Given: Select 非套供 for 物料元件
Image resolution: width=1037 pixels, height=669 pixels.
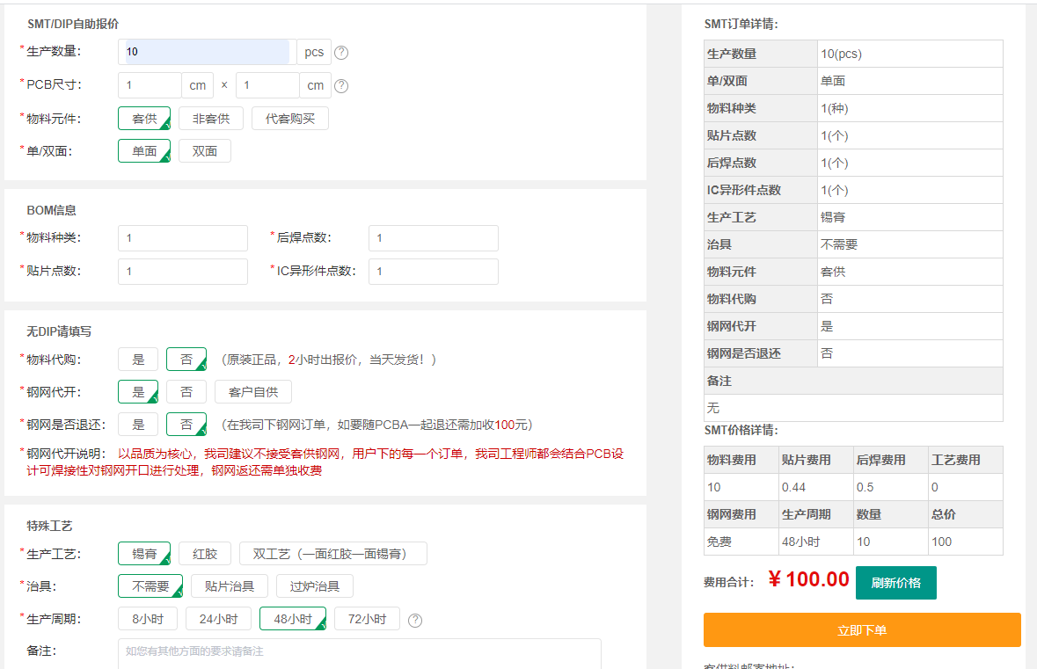Looking at the screenshot, I should click(210, 118).
